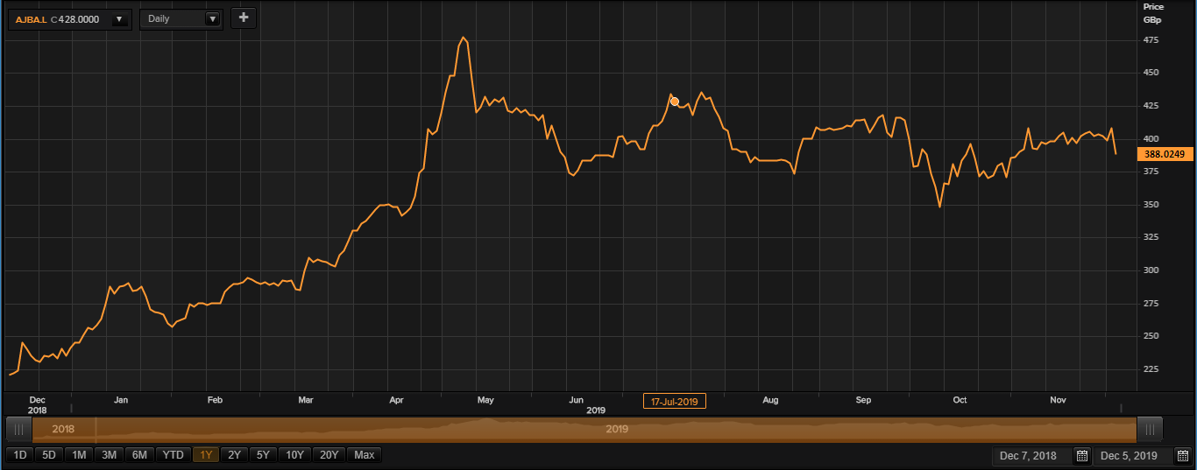This screenshot has width=1197, height=470.
Task: Switch the chart to 1M range
Action: [79, 455]
